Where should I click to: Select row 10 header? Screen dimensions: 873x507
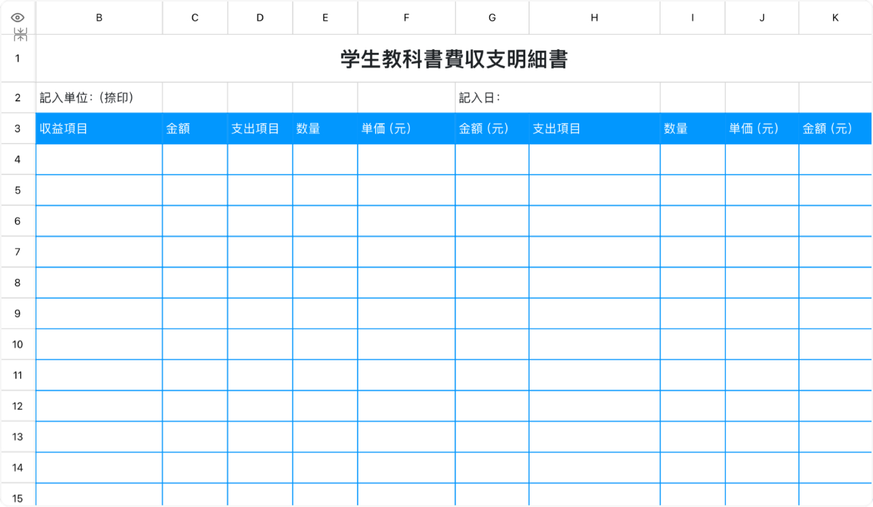tap(18, 345)
